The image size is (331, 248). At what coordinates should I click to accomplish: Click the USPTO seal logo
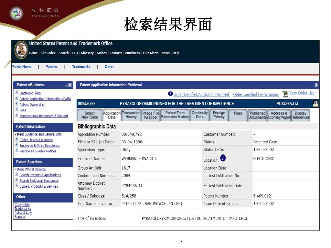21,50
